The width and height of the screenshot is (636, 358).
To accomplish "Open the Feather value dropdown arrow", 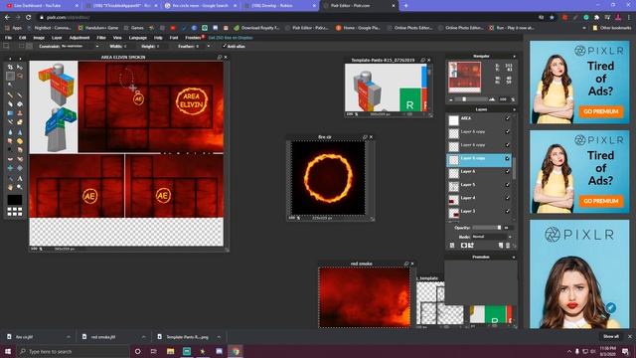I will click(209, 47).
